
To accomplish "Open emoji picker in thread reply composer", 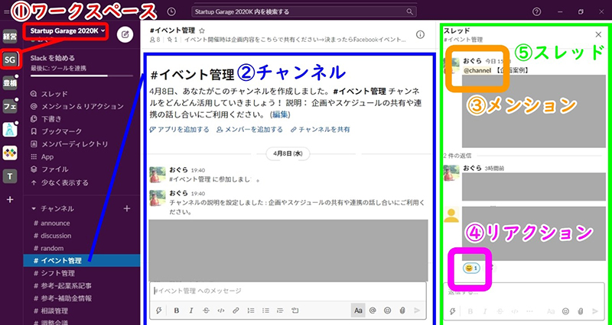I will [x=565, y=311].
